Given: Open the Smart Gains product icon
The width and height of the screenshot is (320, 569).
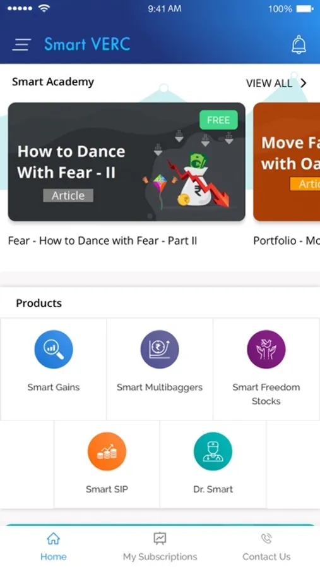Looking at the screenshot, I should pos(54,349).
